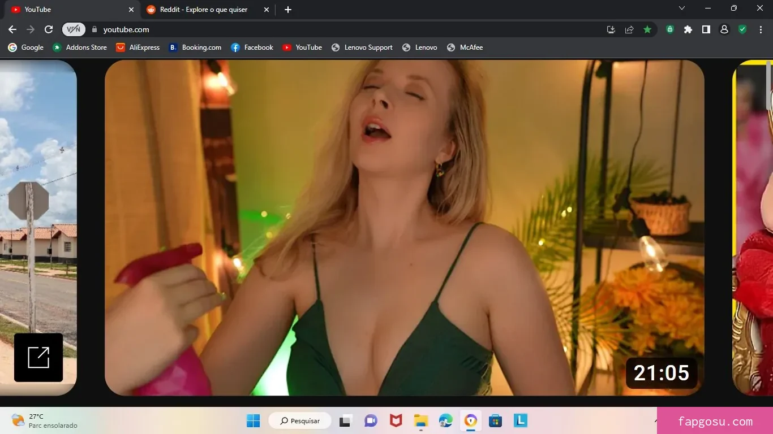This screenshot has height=434, width=773.
Task: Click the 21:05 duration badge
Action: click(661, 373)
